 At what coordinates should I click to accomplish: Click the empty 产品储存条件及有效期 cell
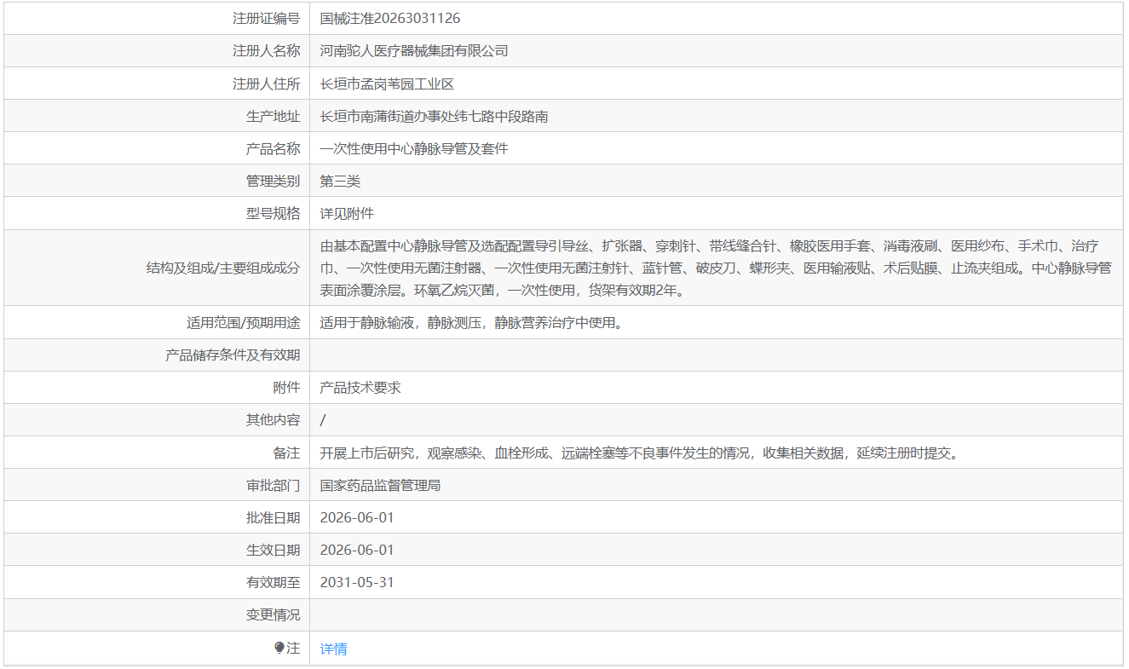716,355
